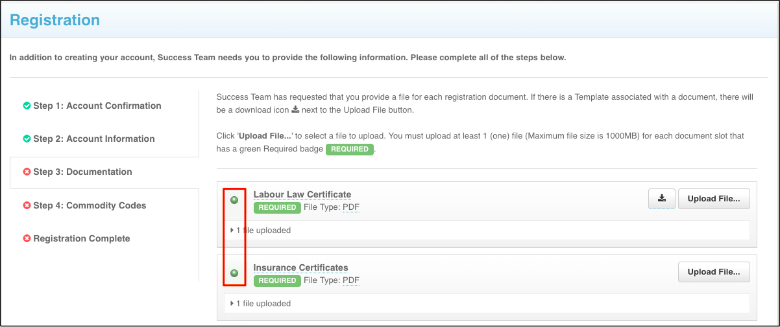Click the Labour Law Certificate green status dot
This screenshot has width=780, height=327.
pyautogui.click(x=234, y=200)
